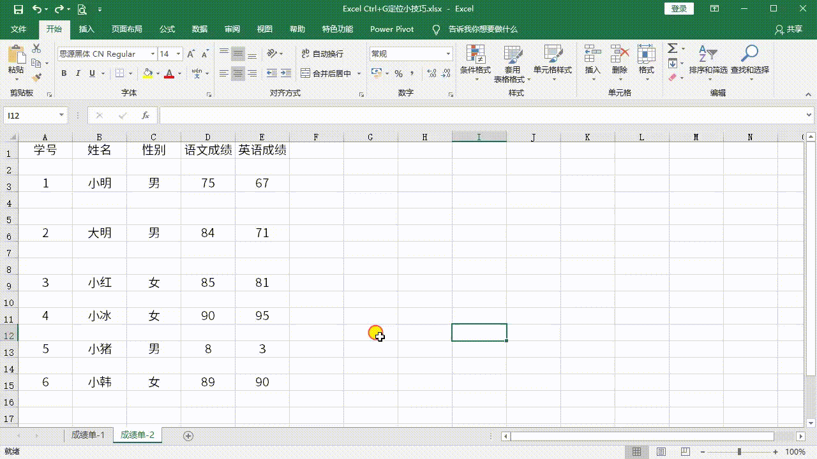Image resolution: width=817 pixels, height=459 pixels.
Task: Open the font name dropdown
Action: (153, 54)
